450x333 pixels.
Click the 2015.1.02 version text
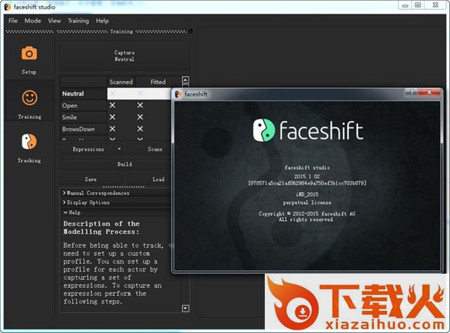[x=307, y=176]
